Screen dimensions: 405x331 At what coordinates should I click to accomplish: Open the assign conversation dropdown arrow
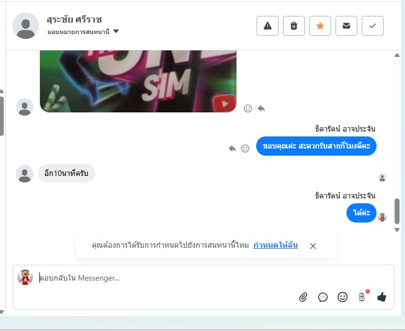tap(116, 31)
